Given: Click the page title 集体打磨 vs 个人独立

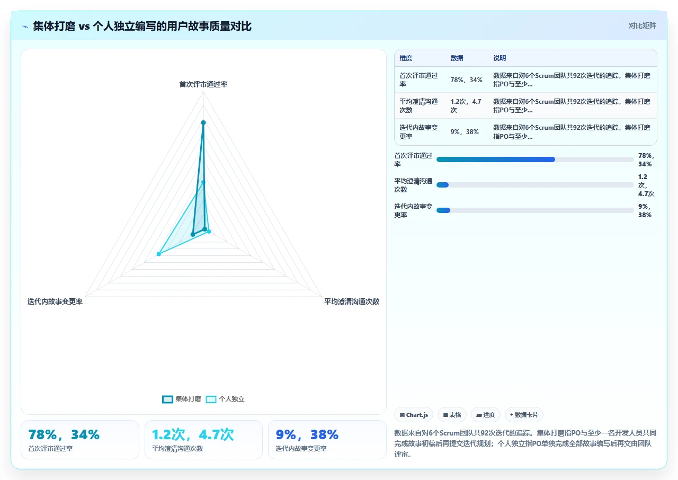Looking at the screenshot, I should (x=142, y=26).
